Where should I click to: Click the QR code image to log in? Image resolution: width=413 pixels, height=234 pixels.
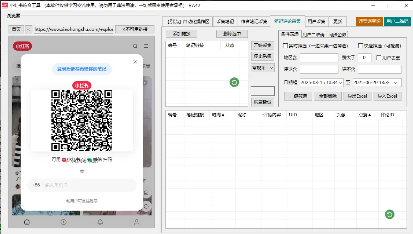point(82,120)
